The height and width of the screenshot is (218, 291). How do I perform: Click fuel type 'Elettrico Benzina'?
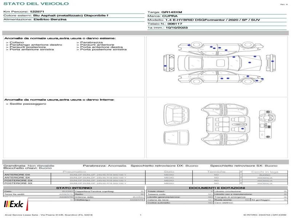coord(50,20)
